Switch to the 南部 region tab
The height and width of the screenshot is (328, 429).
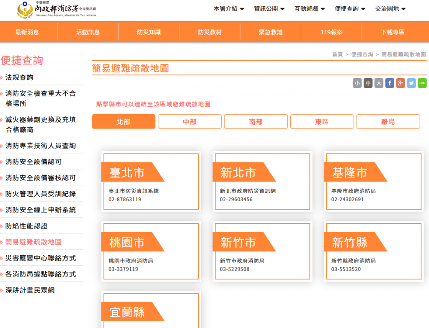(x=256, y=122)
